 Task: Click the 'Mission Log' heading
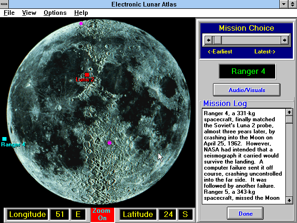point(225,104)
